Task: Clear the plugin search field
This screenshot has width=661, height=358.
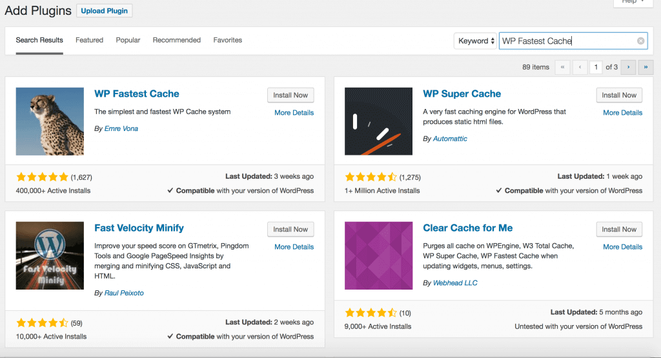Action: pos(640,41)
